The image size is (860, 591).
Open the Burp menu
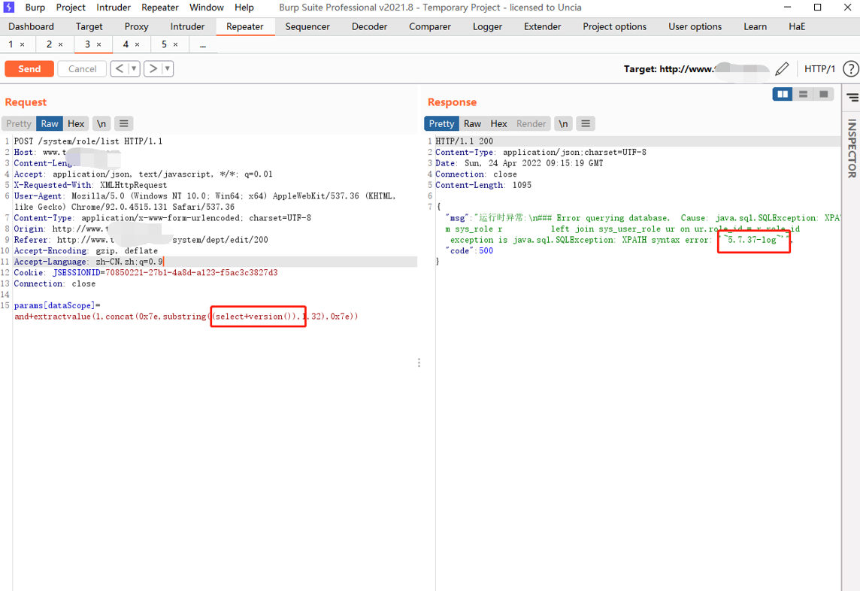[35, 7]
